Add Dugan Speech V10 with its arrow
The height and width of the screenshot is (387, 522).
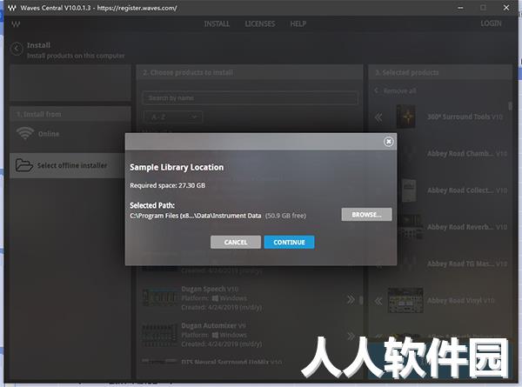tap(351, 299)
